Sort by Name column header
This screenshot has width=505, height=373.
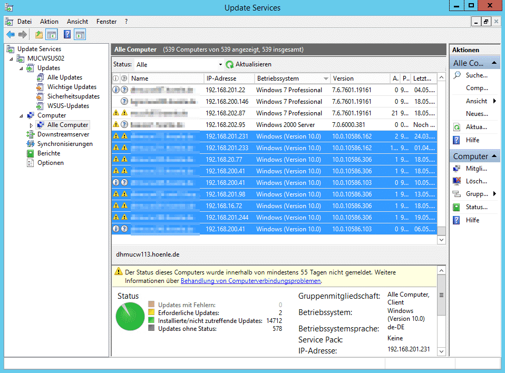(x=166, y=78)
